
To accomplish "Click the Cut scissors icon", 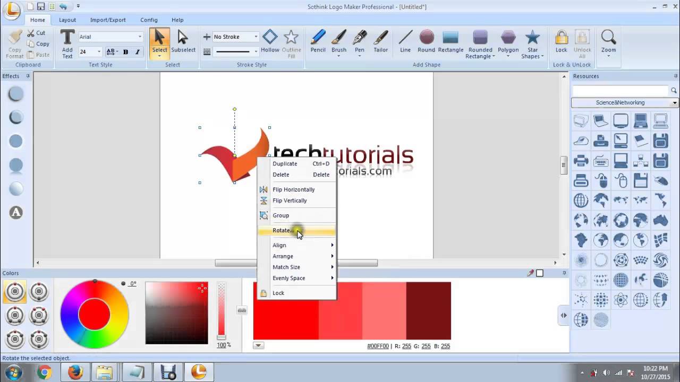I will point(36,33).
